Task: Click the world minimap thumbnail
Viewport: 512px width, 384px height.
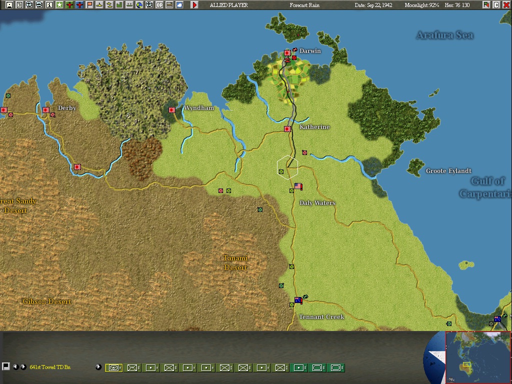Action: 477,357
